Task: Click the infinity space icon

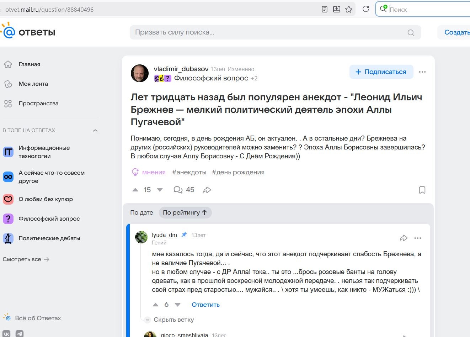Action: tap(8, 177)
